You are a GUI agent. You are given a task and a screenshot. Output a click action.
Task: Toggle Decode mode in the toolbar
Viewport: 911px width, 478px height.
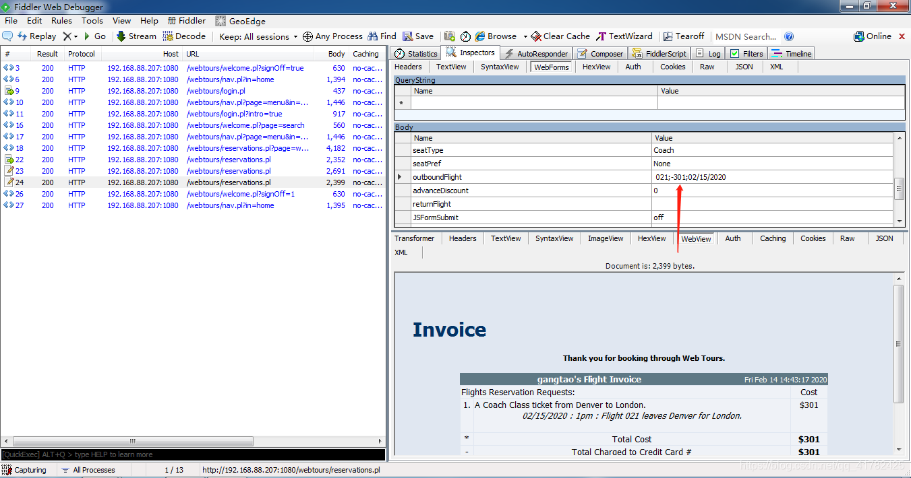pos(184,36)
